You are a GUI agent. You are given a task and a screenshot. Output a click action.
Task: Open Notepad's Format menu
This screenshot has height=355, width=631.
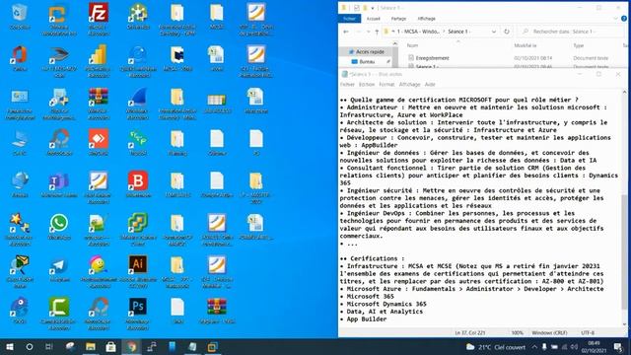[386, 84]
